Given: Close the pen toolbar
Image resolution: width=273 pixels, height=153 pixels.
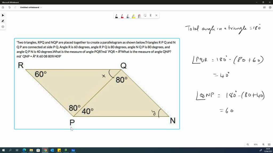Looking at the screenshot, I should [156, 16].
